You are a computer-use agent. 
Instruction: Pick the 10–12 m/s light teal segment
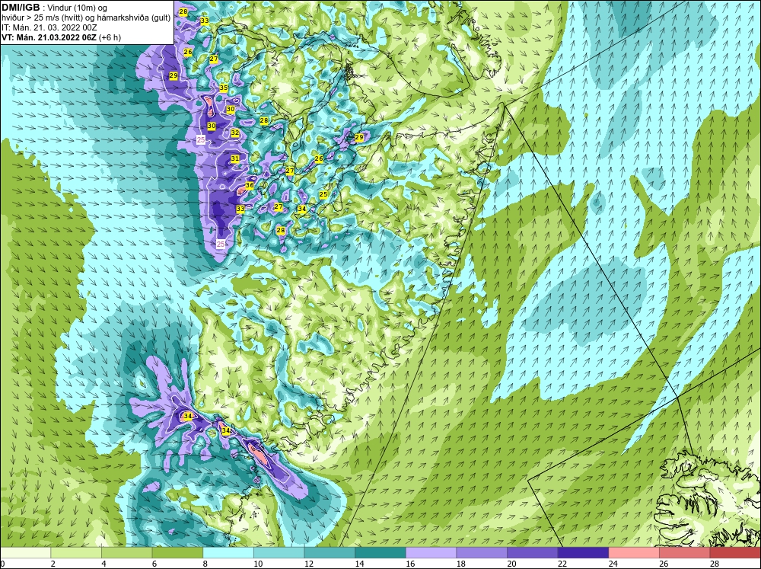279,552
